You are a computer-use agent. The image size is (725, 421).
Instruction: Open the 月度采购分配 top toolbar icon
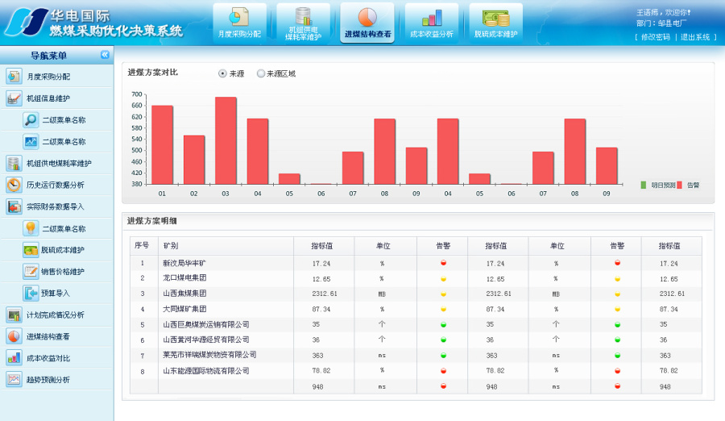239,23
